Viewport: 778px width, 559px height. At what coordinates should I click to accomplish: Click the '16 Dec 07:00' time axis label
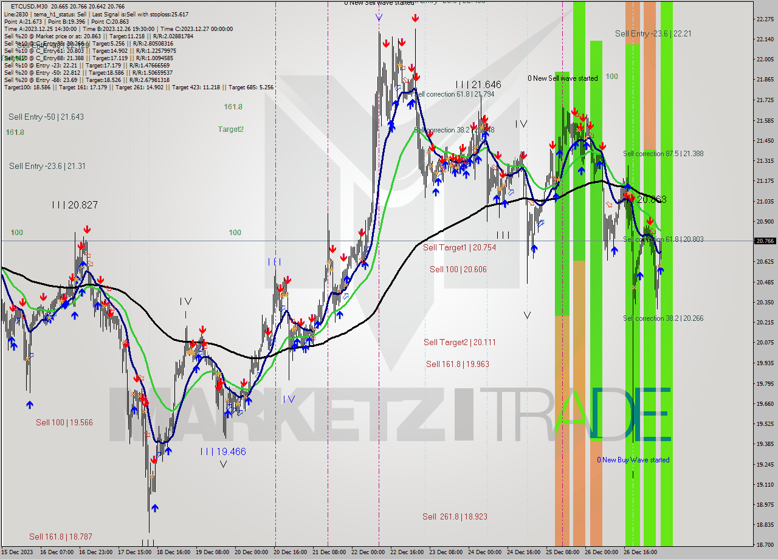click(57, 552)
